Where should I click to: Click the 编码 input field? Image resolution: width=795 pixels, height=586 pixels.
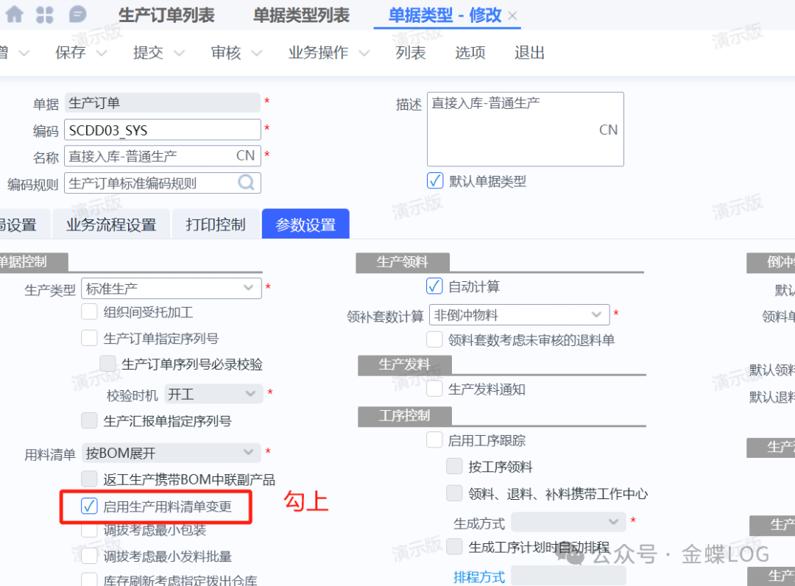tap(162, 130)
